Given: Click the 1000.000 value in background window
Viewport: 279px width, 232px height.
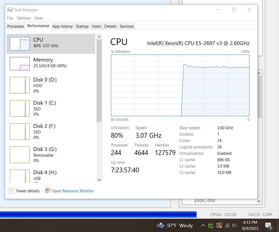Looking at the screenshot, I should pos(205,201).
